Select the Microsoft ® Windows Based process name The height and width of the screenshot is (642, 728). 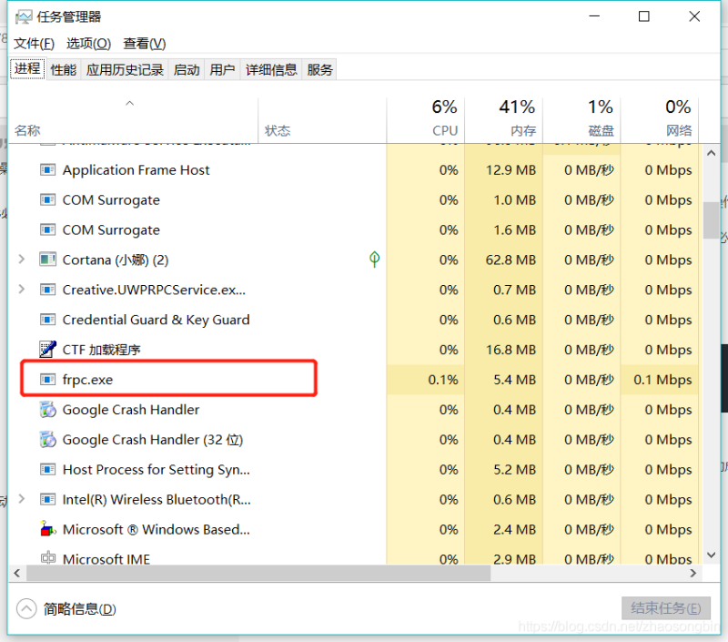coord(157,529)
